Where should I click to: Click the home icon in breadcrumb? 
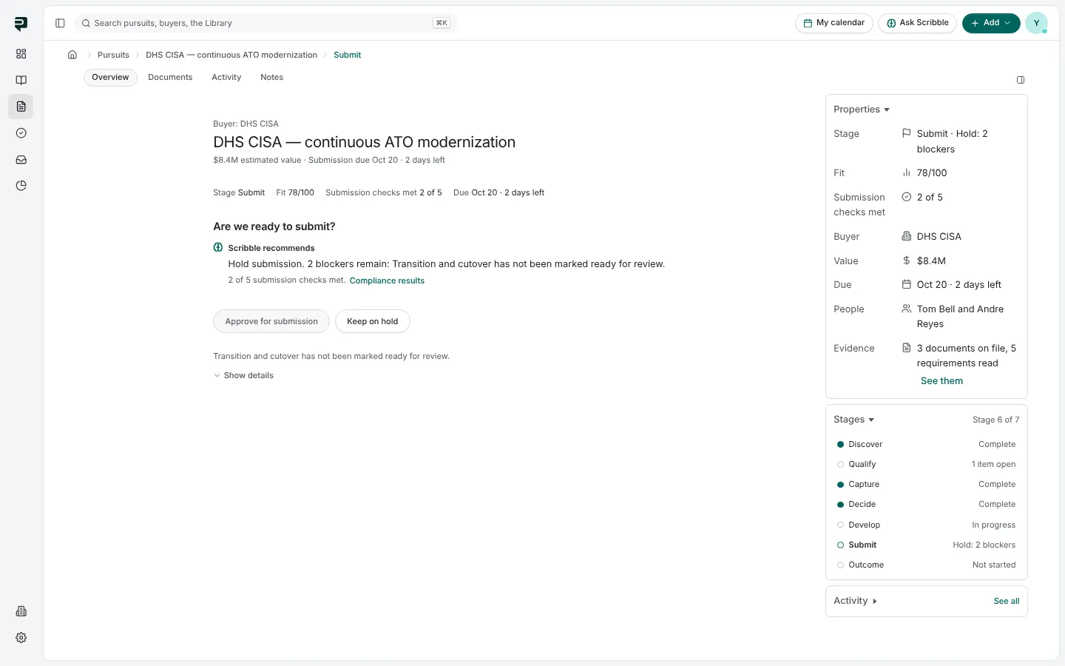72,55
